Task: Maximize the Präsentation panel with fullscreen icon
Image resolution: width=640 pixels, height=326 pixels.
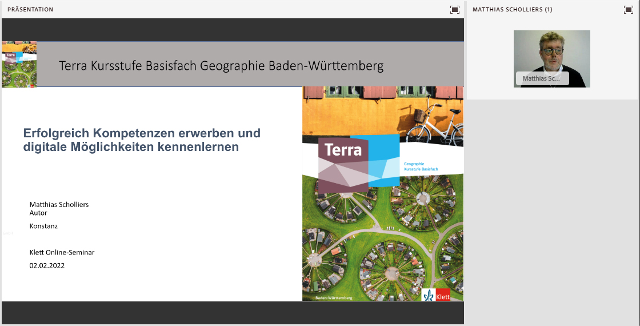Action: coord(455,9)
